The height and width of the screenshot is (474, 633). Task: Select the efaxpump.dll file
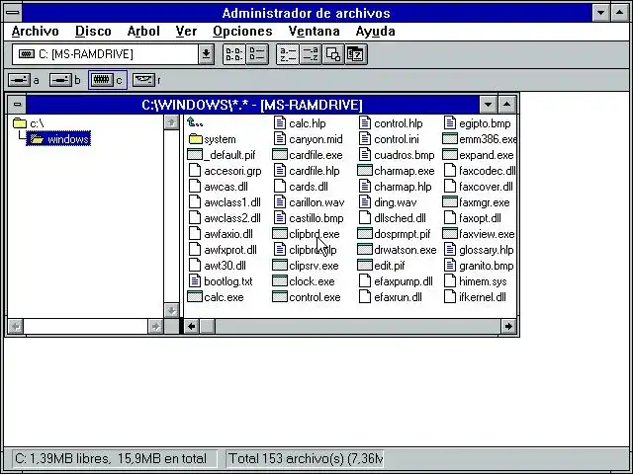(396, 281)
